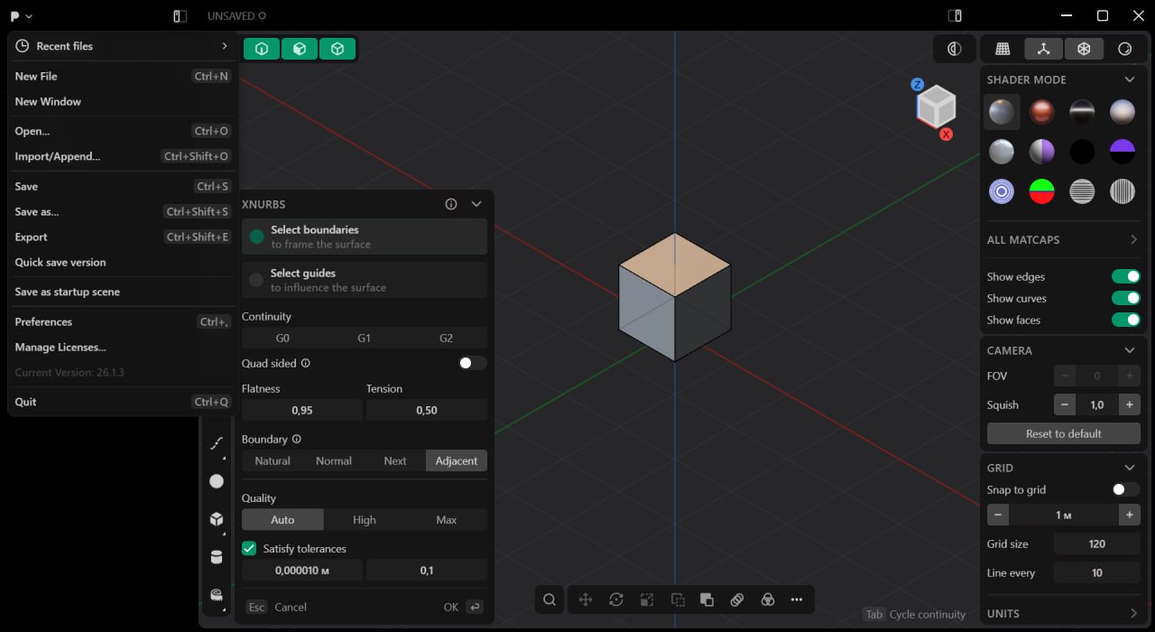Click the render sphere icon in top bar
Screen dimensions: 1155x632
click(1125, 49)
